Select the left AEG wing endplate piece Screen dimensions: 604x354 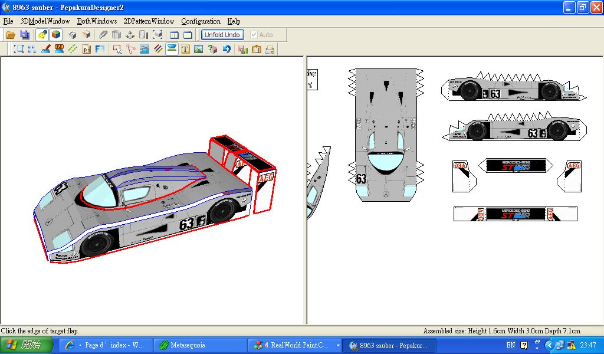pos(464,176)
